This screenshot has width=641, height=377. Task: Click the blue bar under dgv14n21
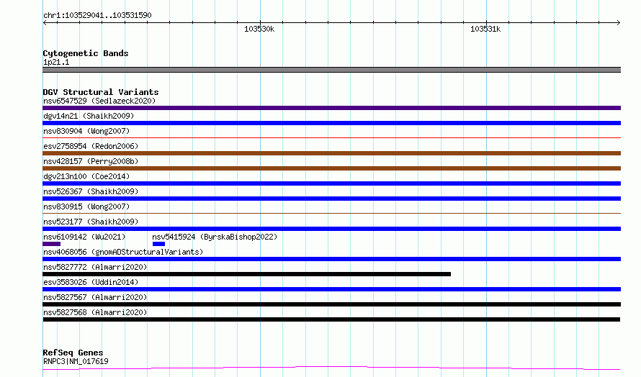[331, 123]
